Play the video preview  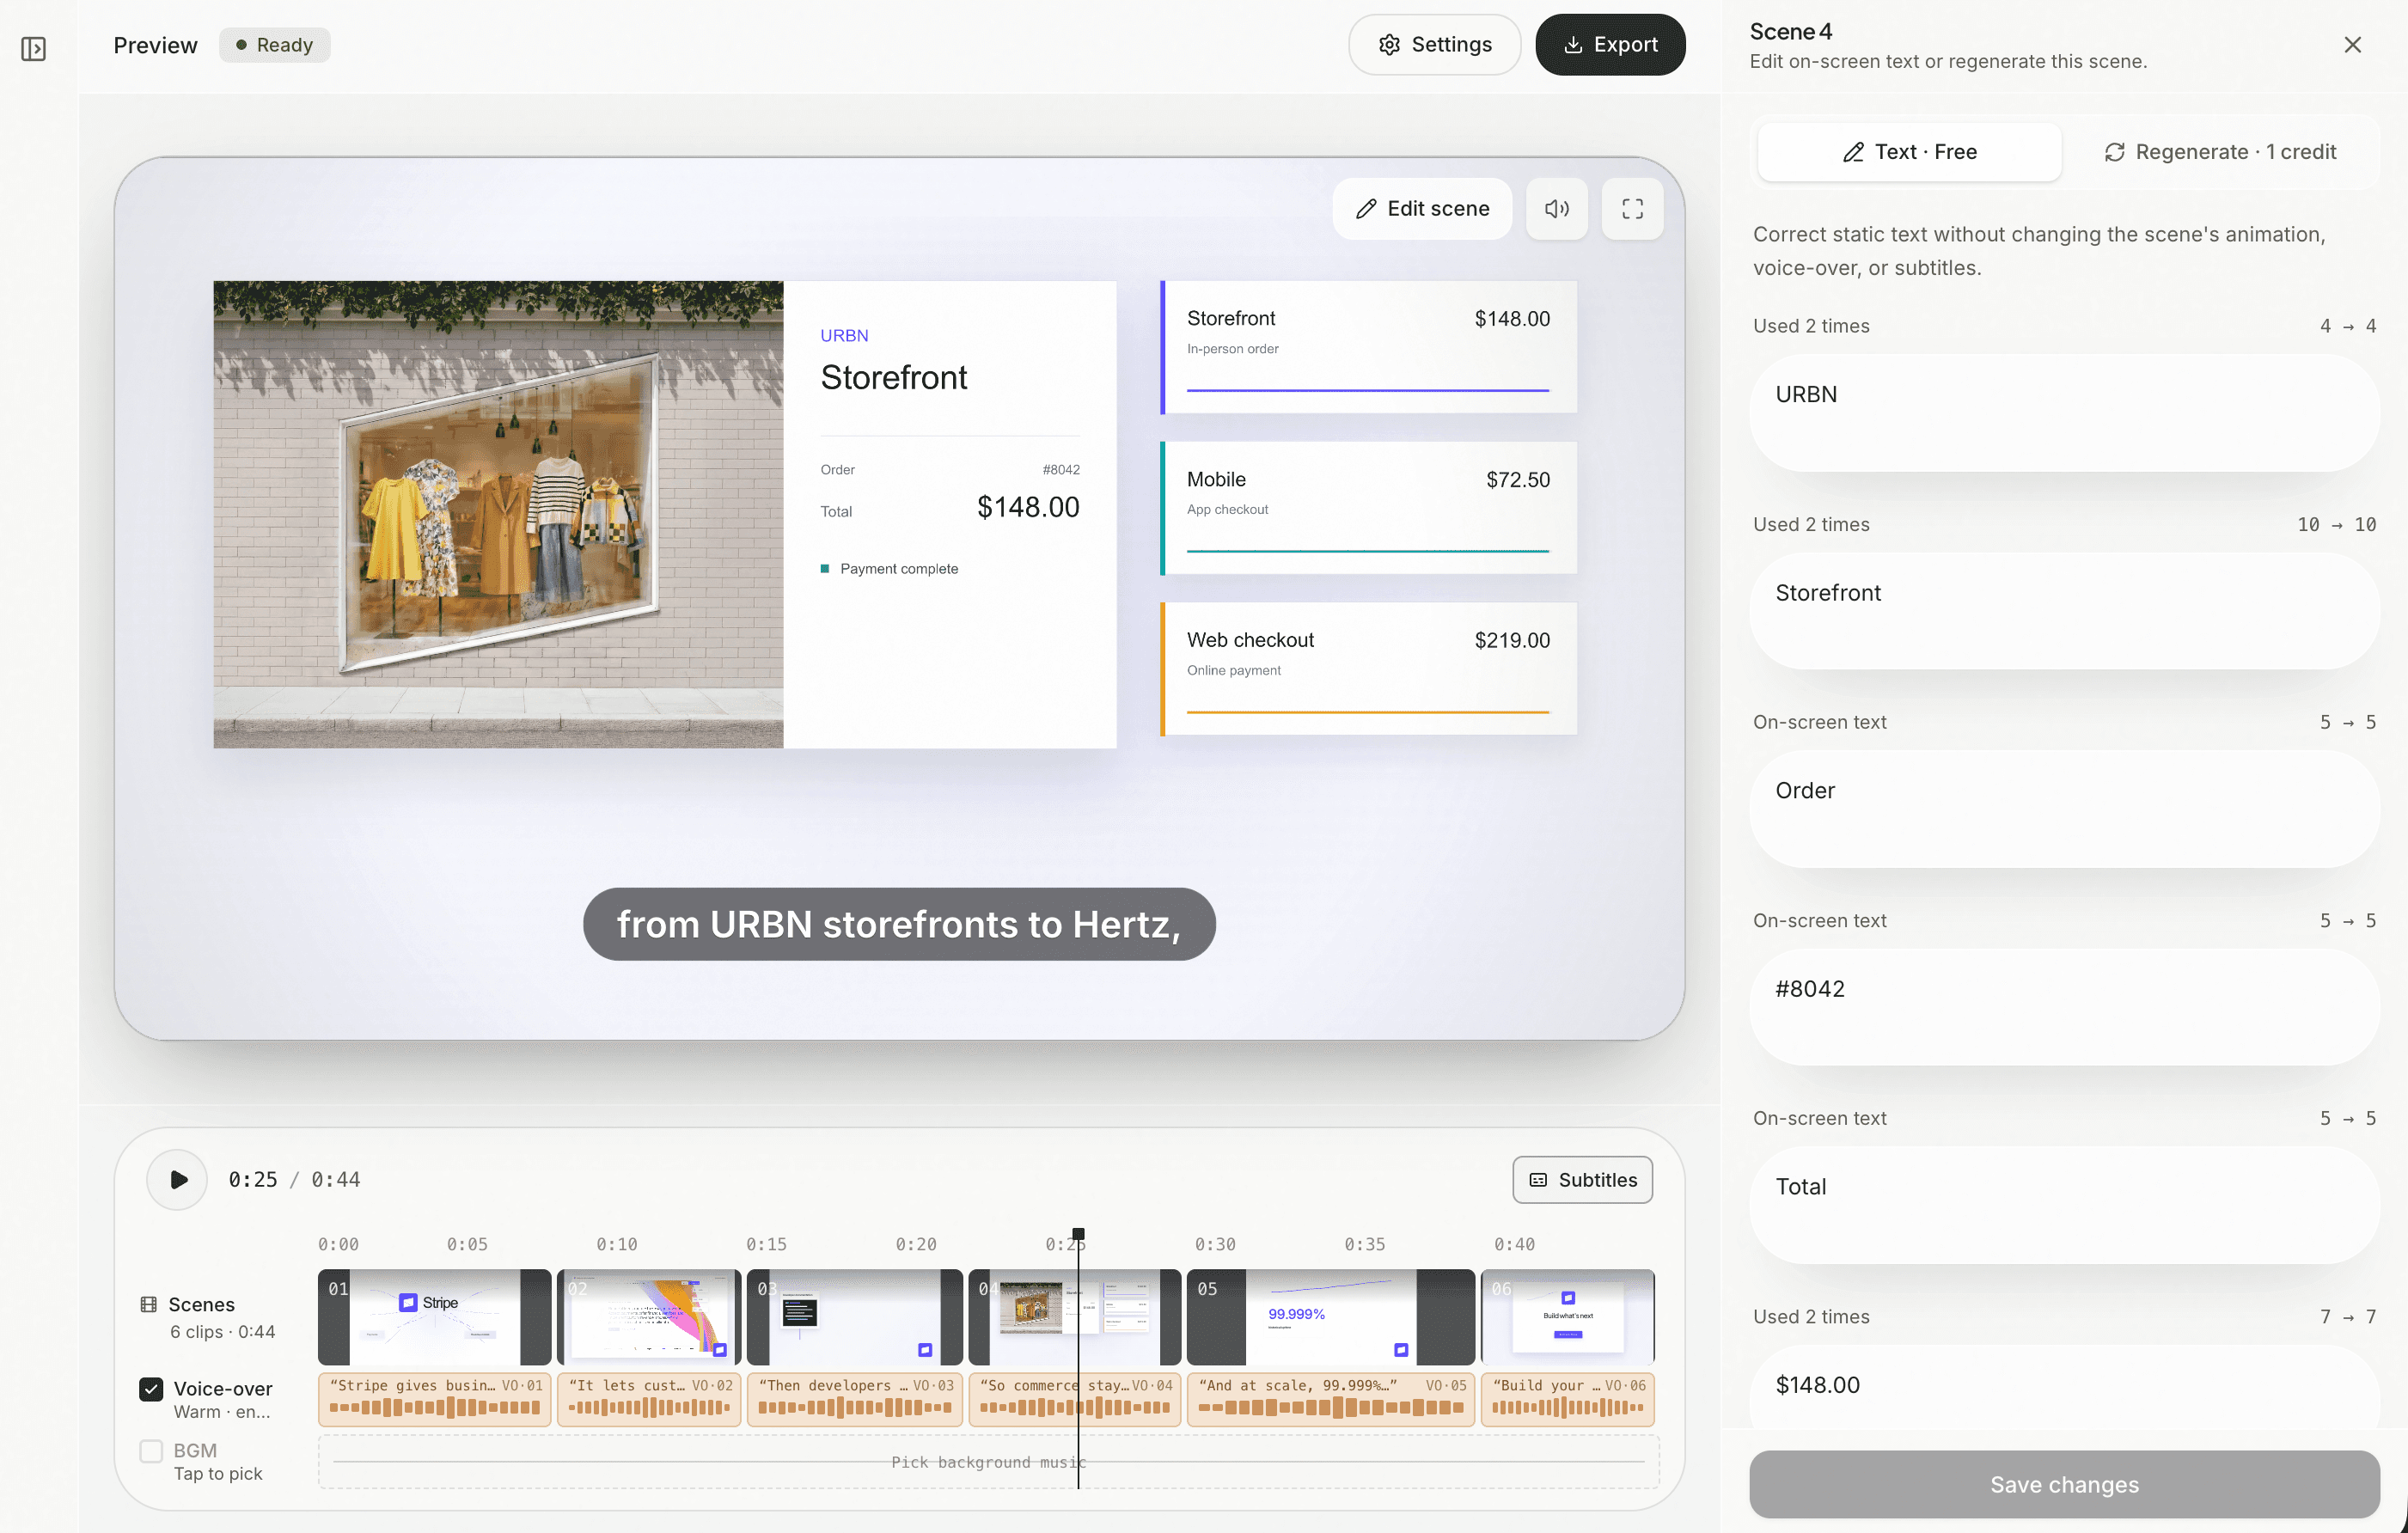(x=177, y=1180)
